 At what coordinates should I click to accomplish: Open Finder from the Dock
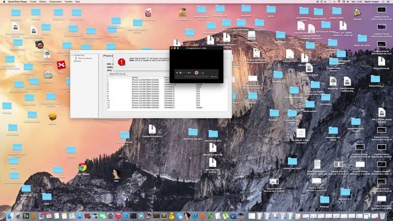point(10,216)
